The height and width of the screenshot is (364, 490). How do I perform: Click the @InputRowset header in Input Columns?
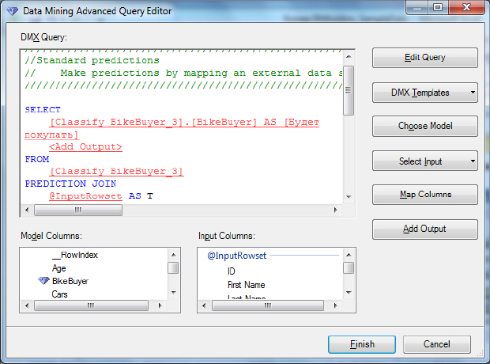[x=236, y=256]
